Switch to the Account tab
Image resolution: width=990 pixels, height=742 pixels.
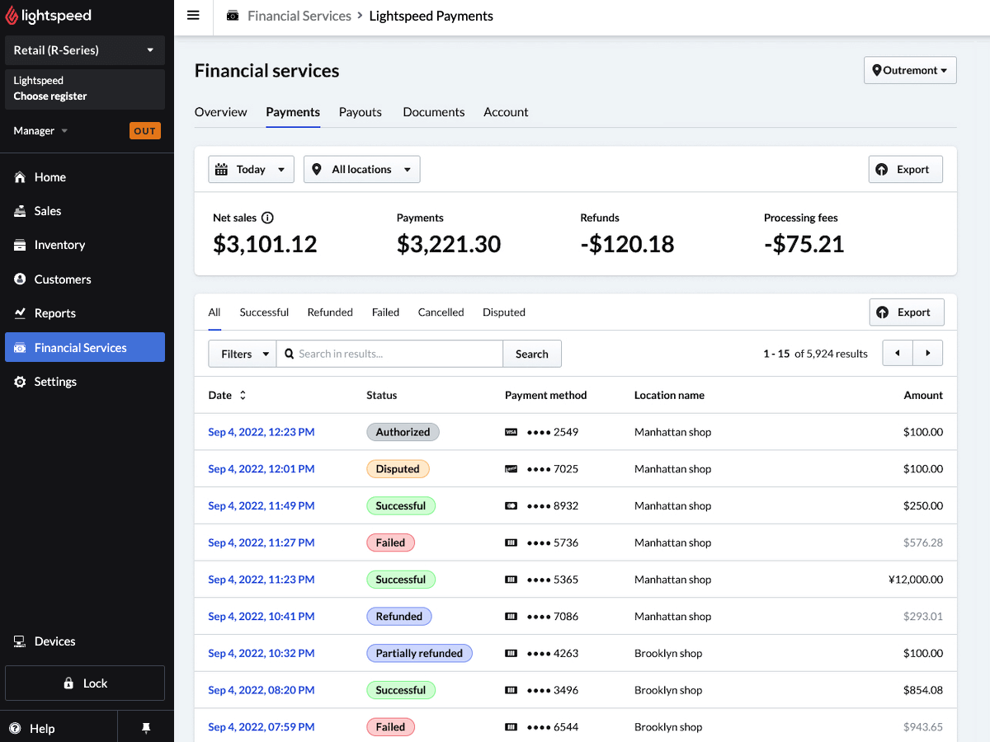pos(506,112)
